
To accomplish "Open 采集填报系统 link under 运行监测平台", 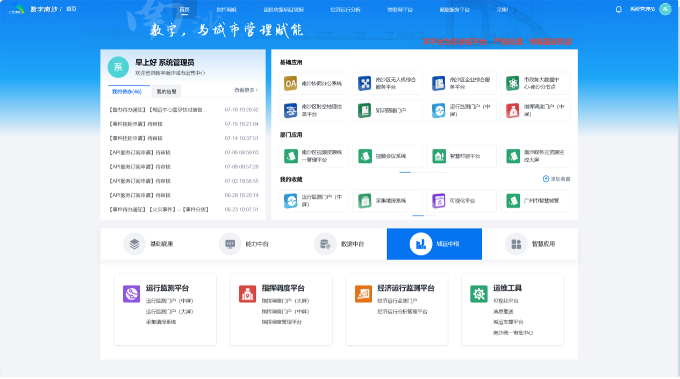I will [161, 322].
